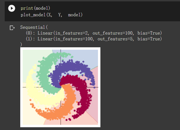Click where the plot axes cross
The width and height of the screenshot is (180, 130).
60,87
